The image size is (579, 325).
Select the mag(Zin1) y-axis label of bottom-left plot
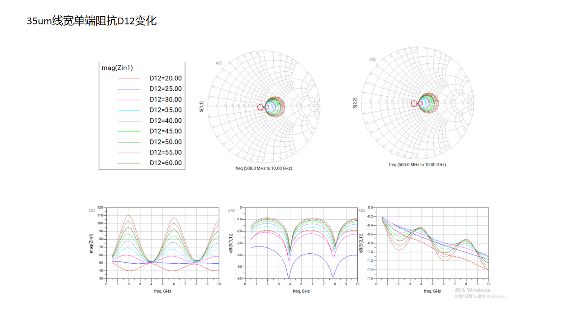pyautogui.click(x=92, y=243)
